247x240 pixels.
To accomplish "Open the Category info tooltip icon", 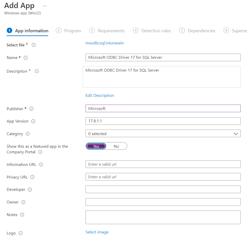I will click(28, 134).
